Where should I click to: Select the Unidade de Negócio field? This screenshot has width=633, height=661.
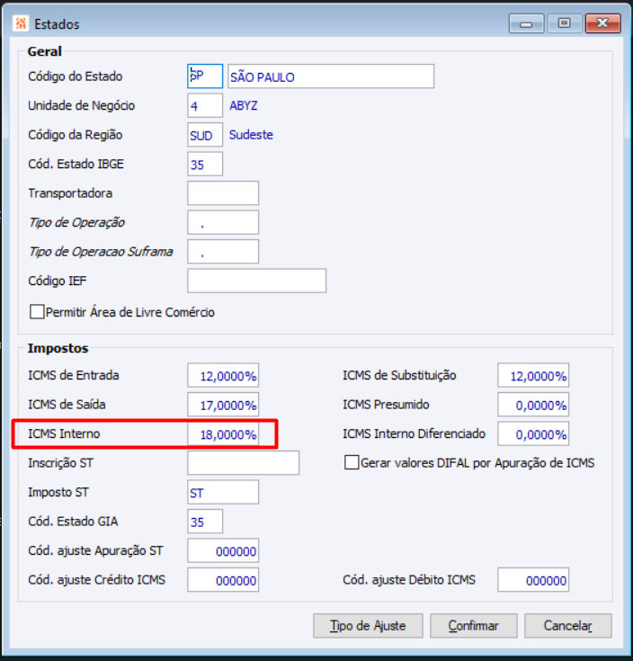click(205, 106)
